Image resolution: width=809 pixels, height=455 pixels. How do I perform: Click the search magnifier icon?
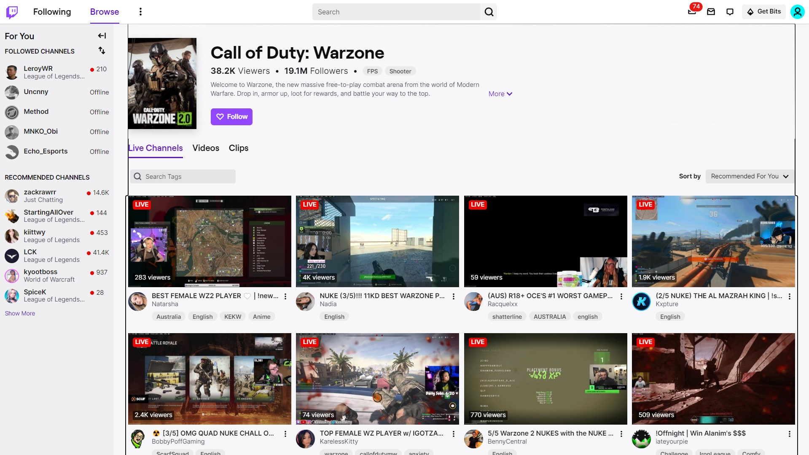pos(489,12)
